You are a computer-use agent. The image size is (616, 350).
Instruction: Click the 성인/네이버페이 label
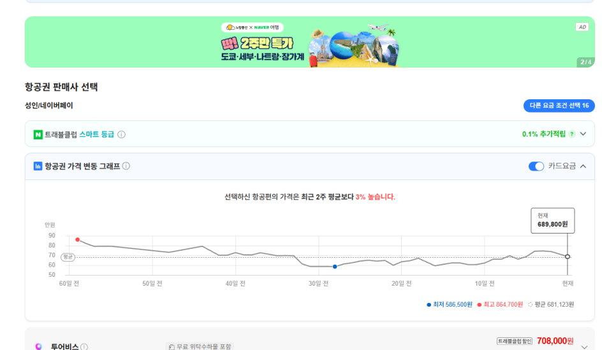pos(49,106)
